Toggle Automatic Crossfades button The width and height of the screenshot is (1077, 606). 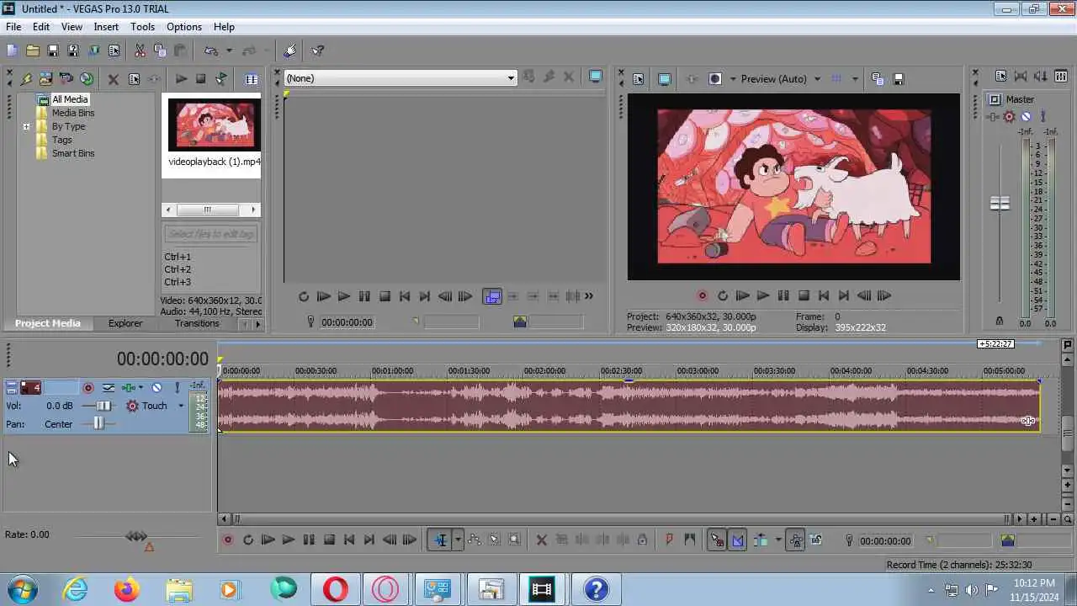(737, 540)
